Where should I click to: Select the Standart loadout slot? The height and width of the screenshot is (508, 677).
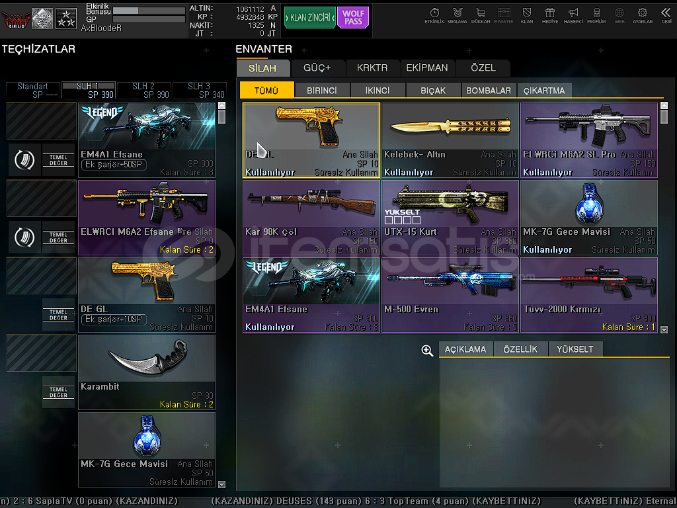33,90
